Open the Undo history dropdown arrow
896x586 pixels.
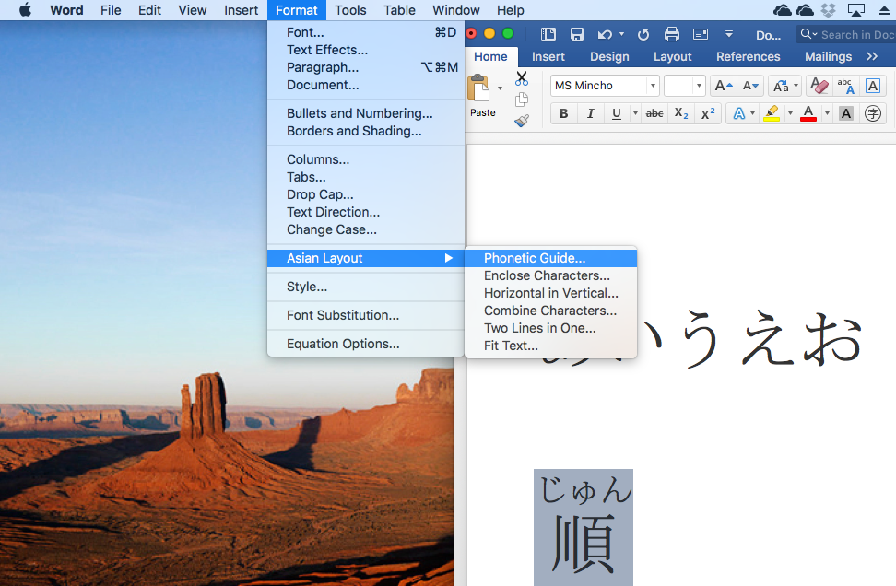[621, 34]
